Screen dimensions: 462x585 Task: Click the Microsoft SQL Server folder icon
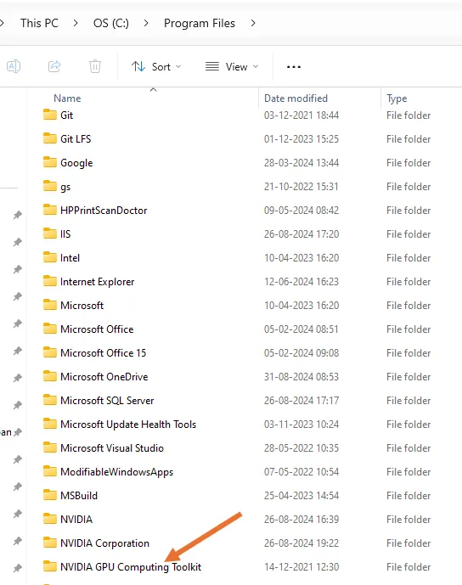pos(49,400)
